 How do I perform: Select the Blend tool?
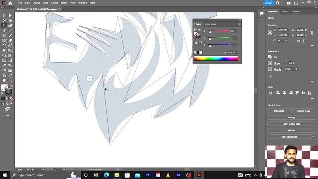pos(10,65)
